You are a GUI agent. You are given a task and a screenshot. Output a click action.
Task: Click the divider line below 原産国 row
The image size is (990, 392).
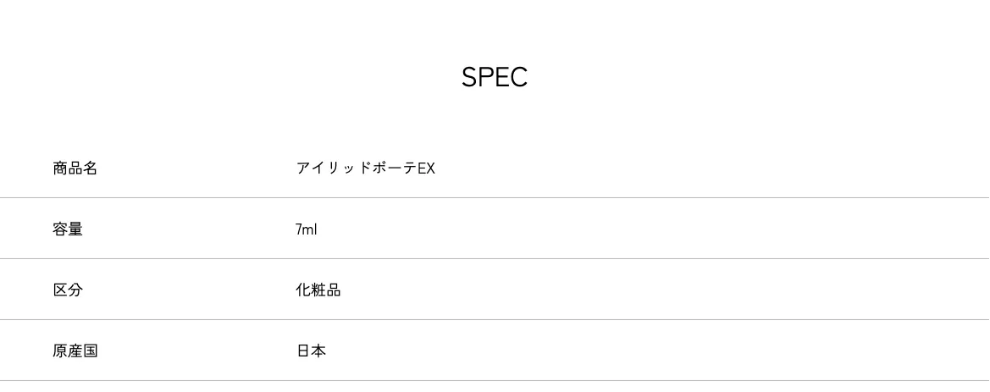pyautogui.click(x=495, y=381)
